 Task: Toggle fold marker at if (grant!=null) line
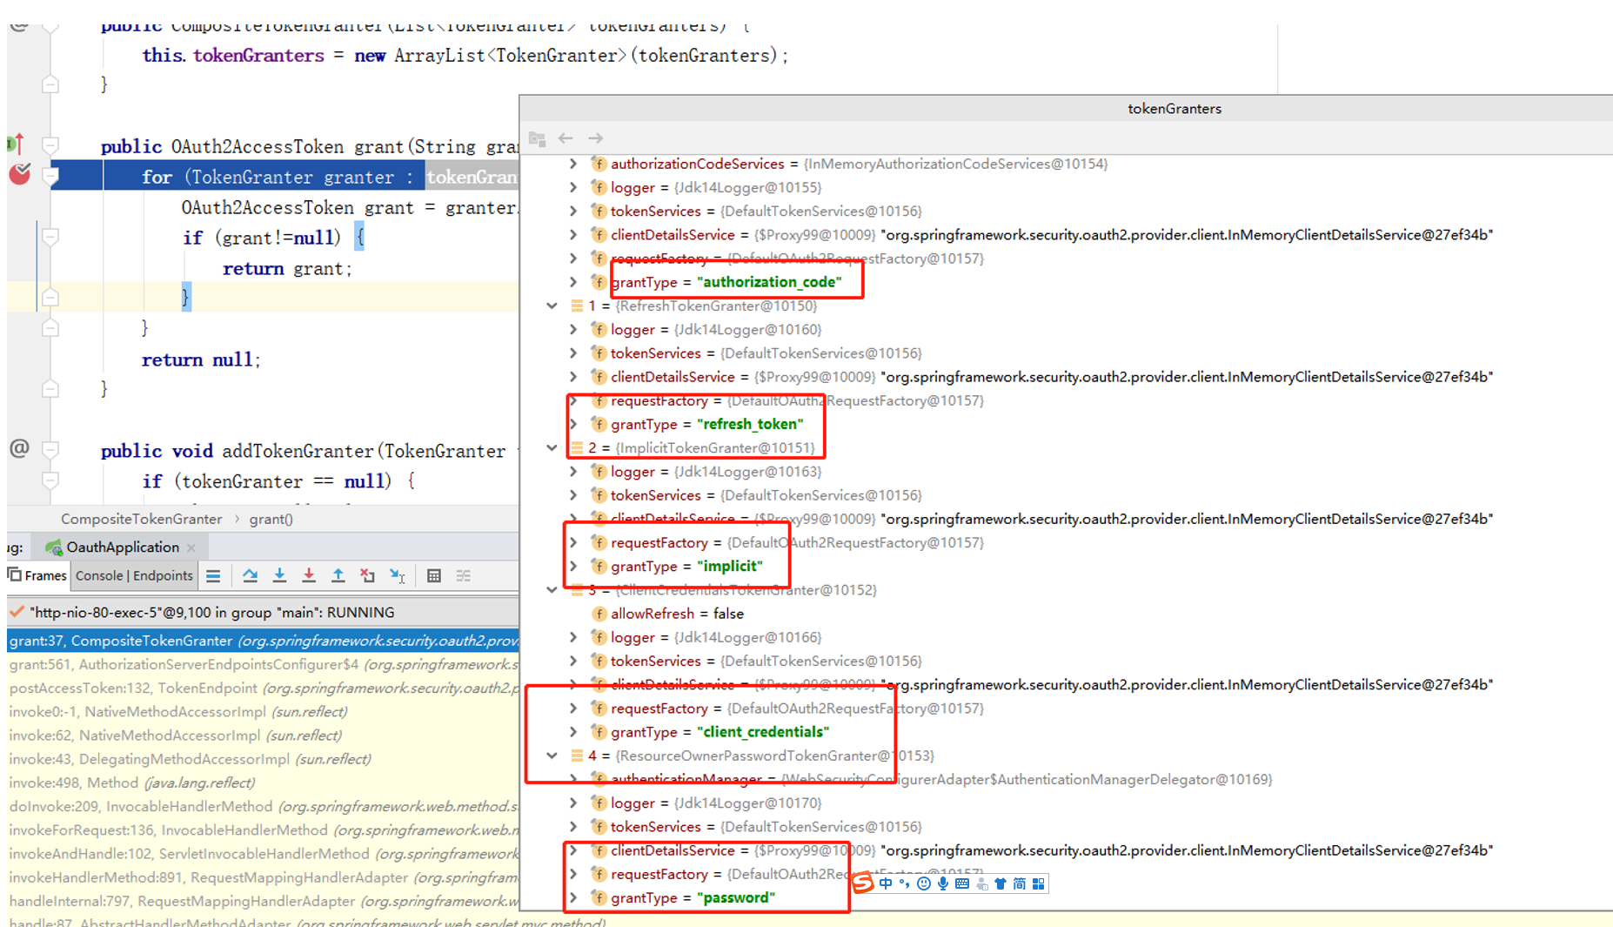point(50,237)
